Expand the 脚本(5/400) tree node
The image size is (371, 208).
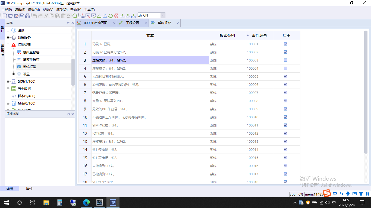point(8,96)
